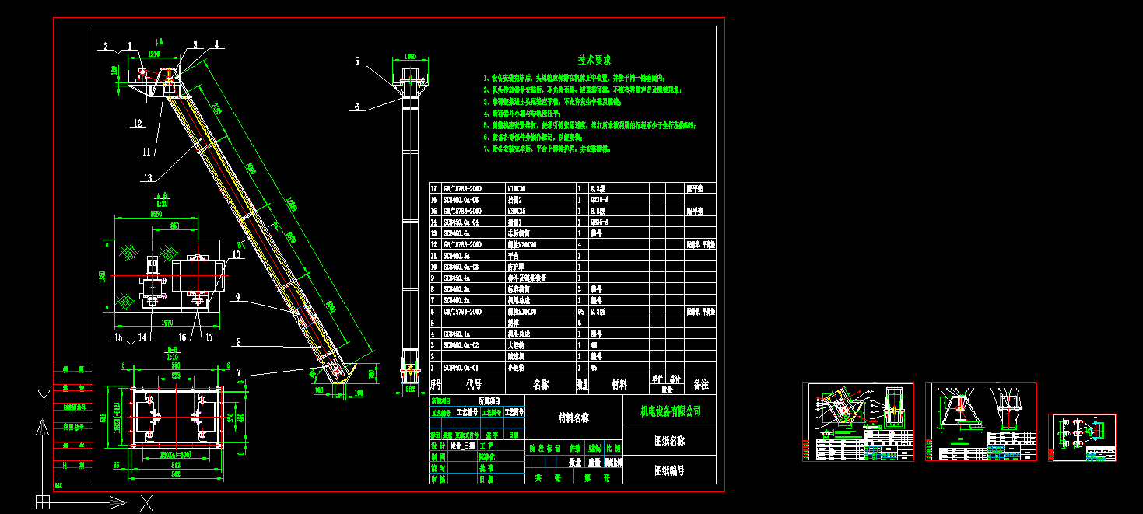This screenshot has width=1143, height=514.
Task: Select the leftmost small drawing sheet thumbnail
Action: pyautogui.click(x=858, y=421)
